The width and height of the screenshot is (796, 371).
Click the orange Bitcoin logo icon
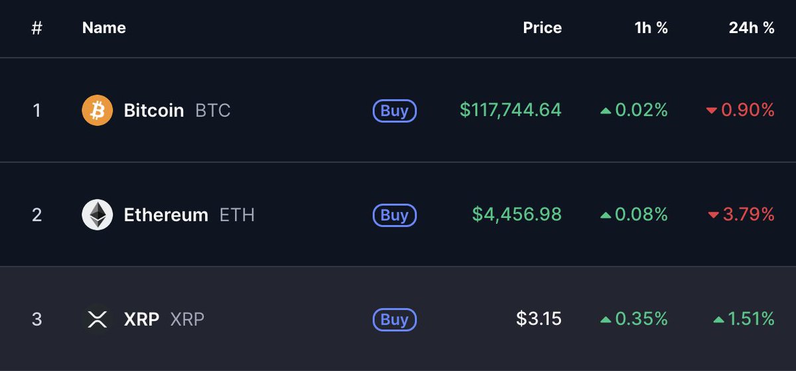(98, 110)
